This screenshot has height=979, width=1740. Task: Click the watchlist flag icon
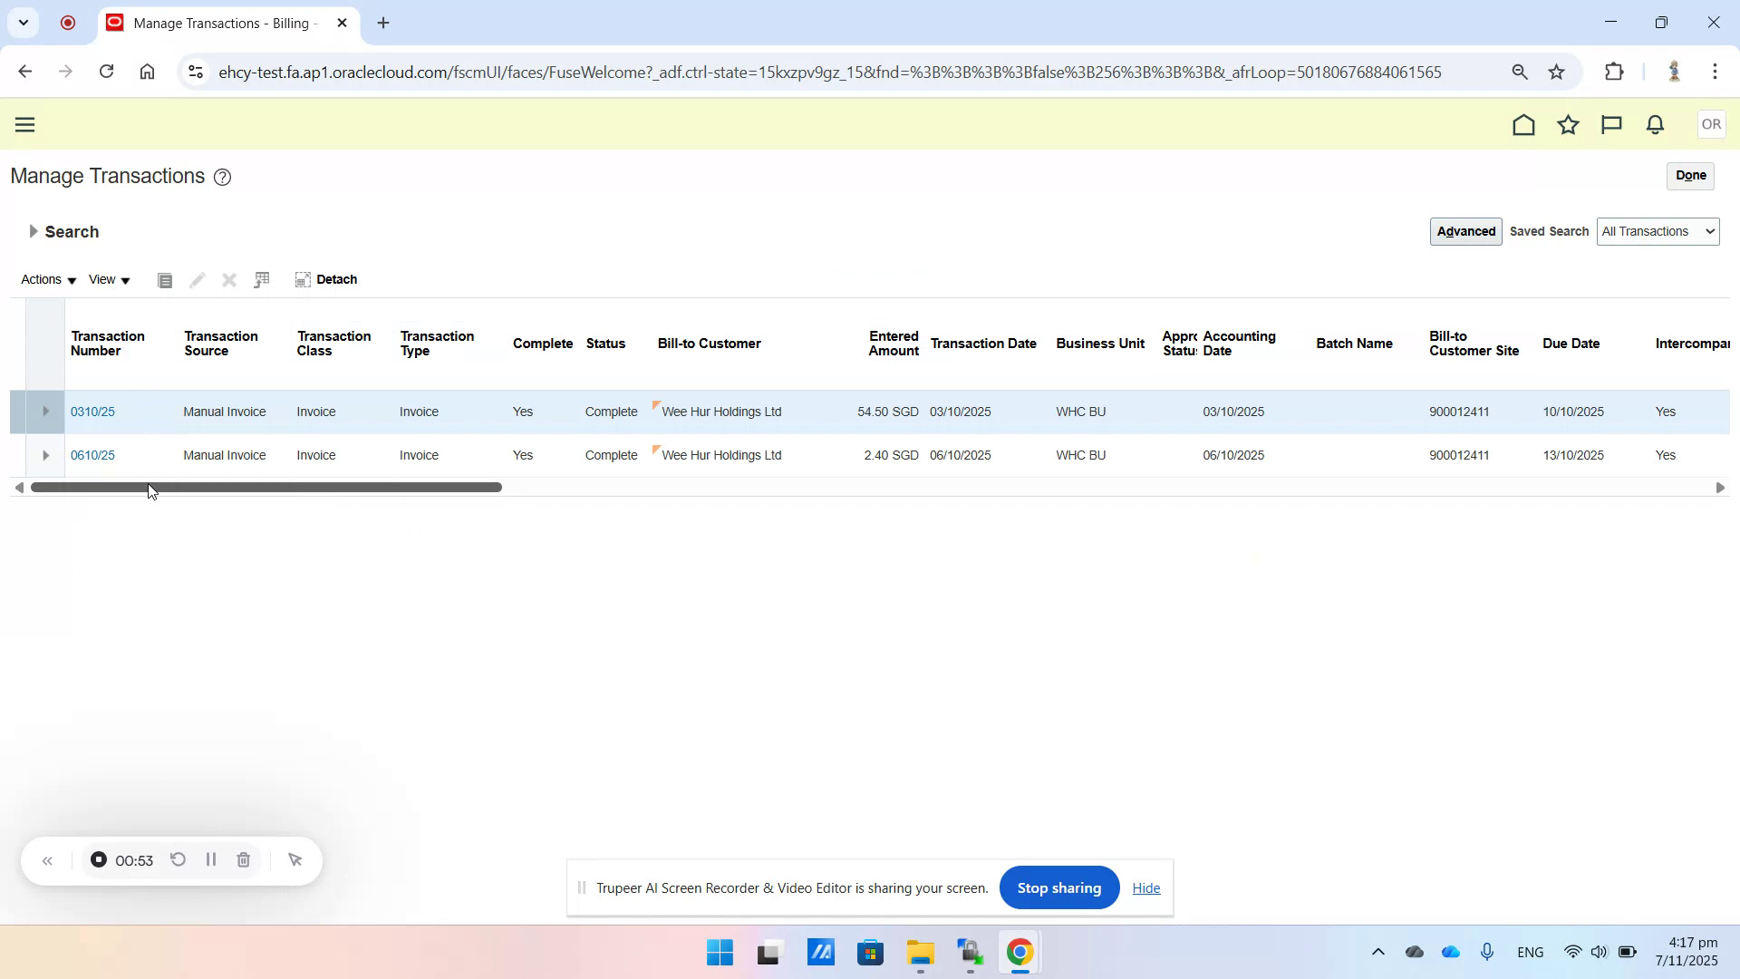[1610, 124]
